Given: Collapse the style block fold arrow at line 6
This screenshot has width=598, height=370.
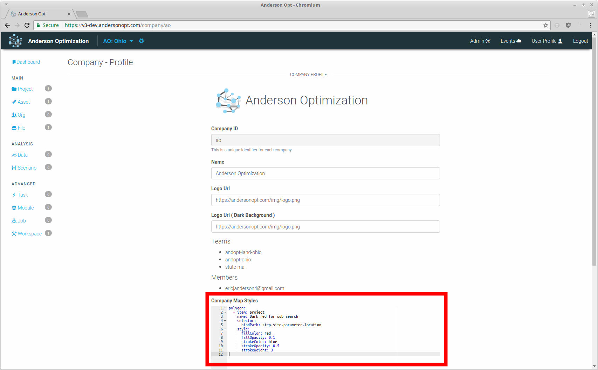Looking at the screenshot, I should point(225,329).
